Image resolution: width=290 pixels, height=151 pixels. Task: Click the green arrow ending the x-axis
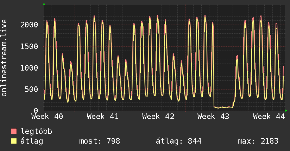(x=286, y=111)
